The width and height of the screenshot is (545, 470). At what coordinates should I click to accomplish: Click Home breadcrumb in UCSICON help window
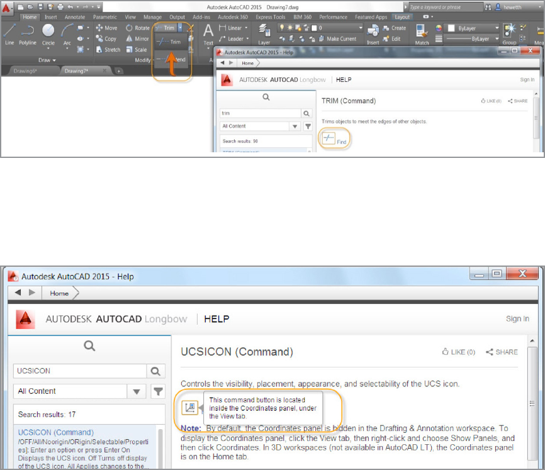click(x=59, y=293)
